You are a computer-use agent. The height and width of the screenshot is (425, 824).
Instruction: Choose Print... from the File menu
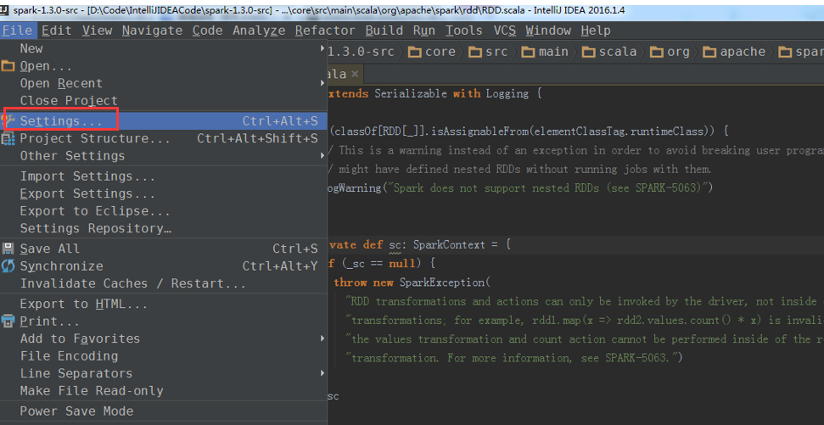pyautogui.click(x=164, y=321)
